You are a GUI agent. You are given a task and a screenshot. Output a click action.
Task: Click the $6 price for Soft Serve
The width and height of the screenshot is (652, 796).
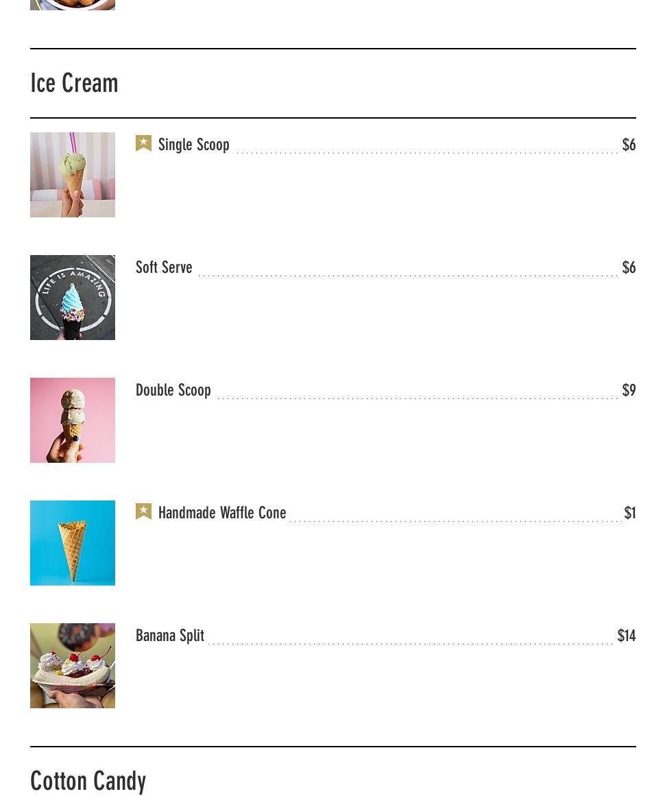[629, 267]
